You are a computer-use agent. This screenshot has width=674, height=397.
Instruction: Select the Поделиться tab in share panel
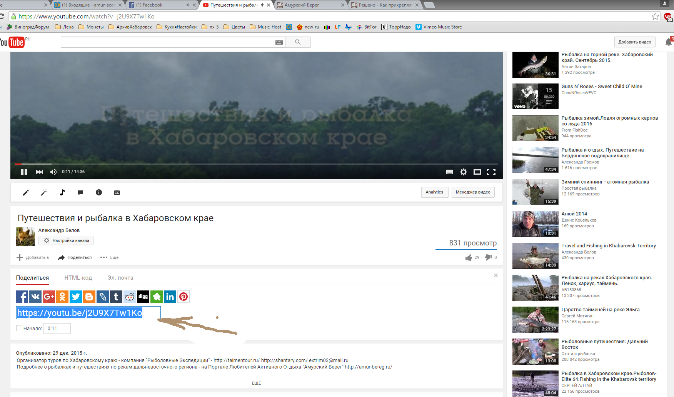(x=32, y=278)
